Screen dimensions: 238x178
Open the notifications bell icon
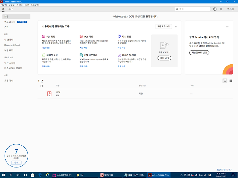221,9
